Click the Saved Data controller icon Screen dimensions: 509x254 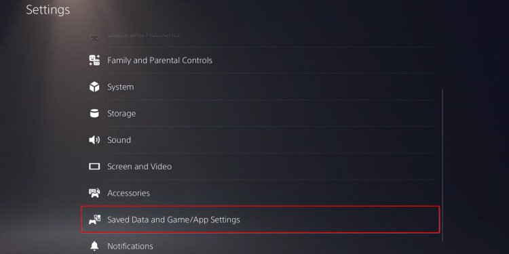[94, 219]
